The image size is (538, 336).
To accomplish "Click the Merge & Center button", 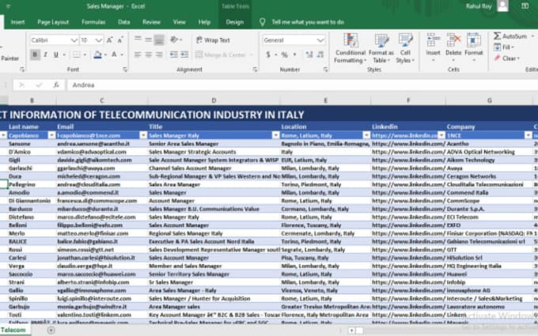I will tap(221, 55).
